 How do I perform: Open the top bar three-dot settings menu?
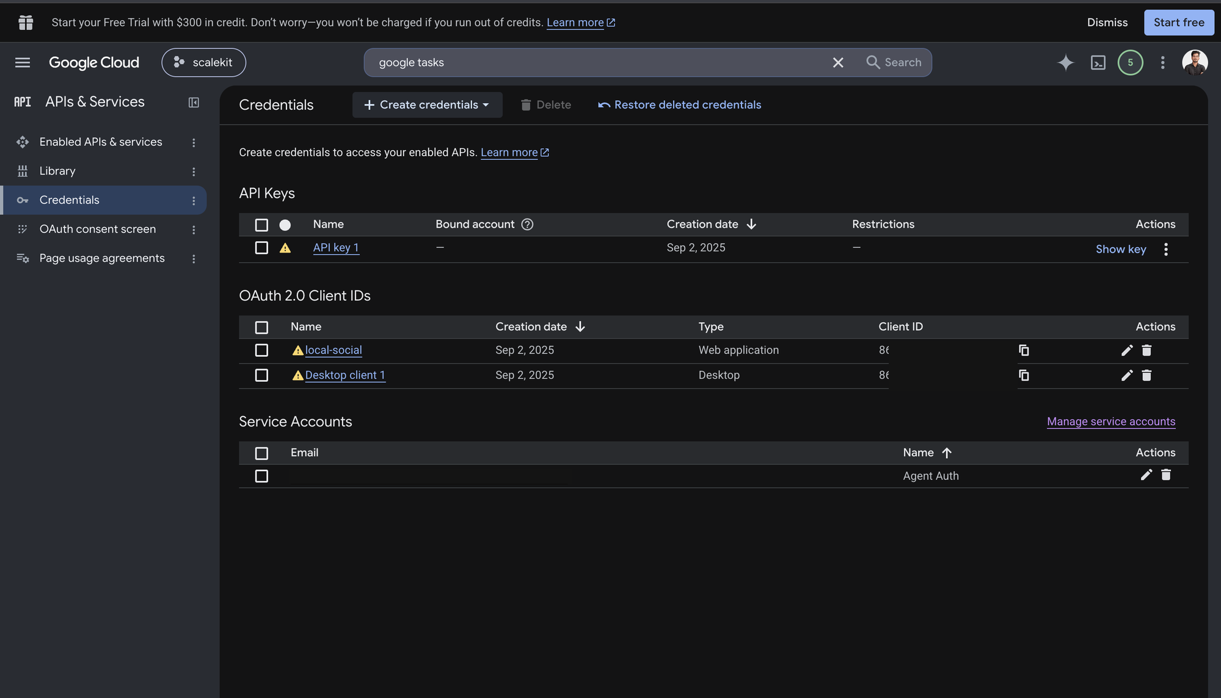1163,62
